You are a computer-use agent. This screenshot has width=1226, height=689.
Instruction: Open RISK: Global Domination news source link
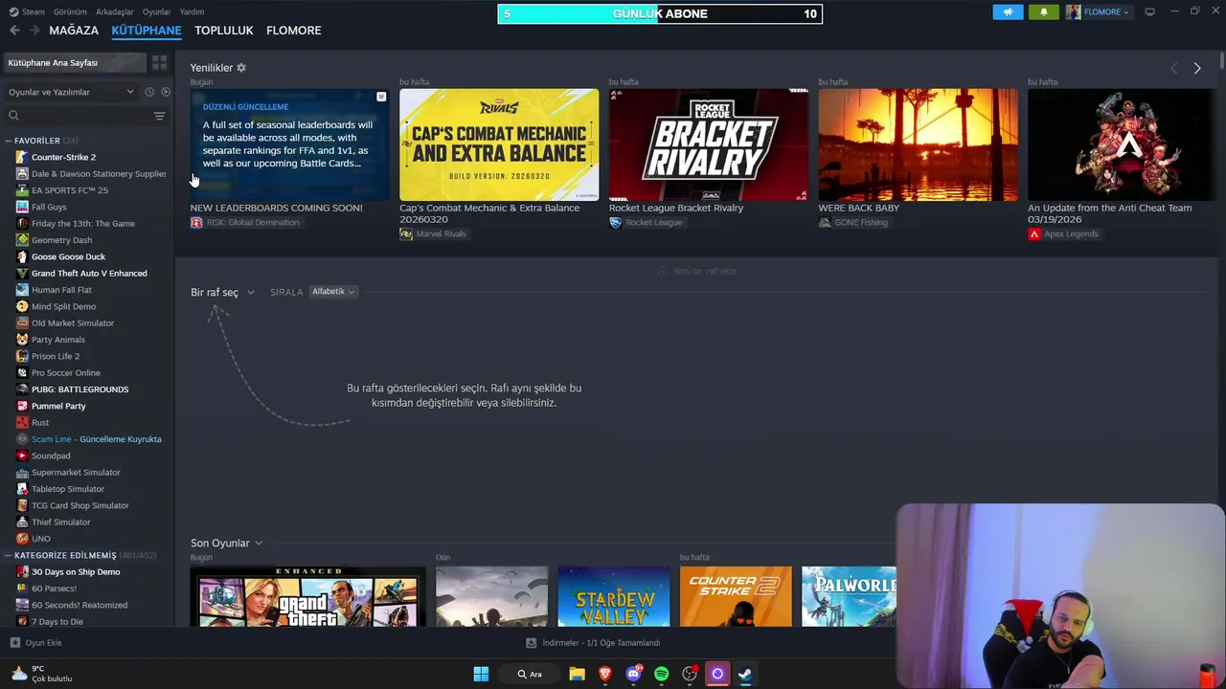[245, 222]
